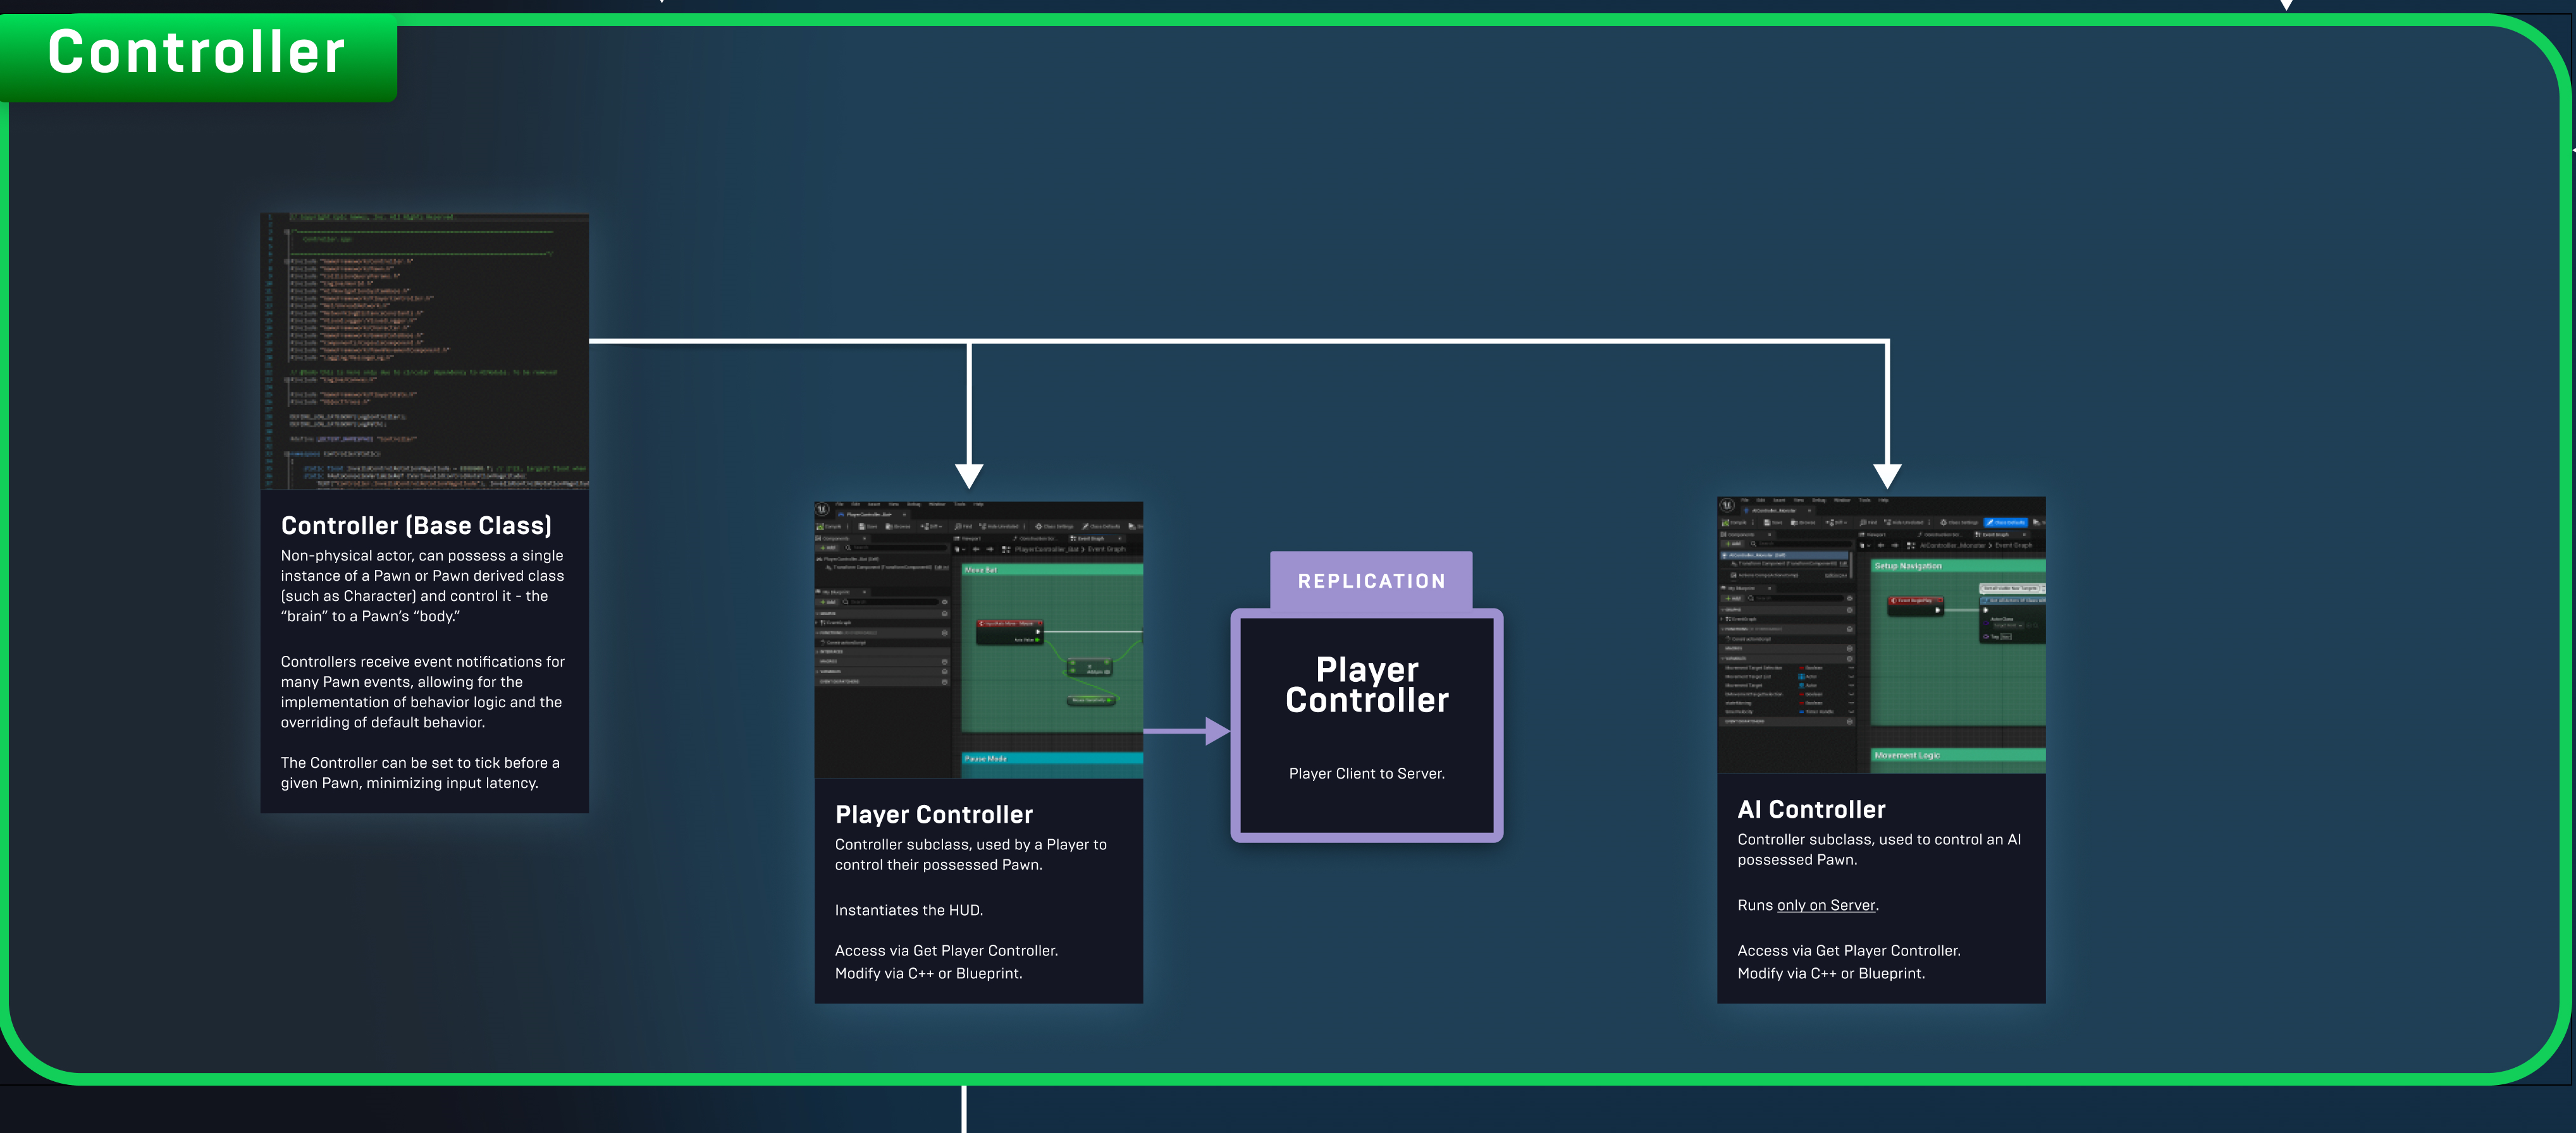The image size is (2576, 1133).
Task: Click Browse icon in AIController_Monster toolbar
Action: [x=1794, y=523]
